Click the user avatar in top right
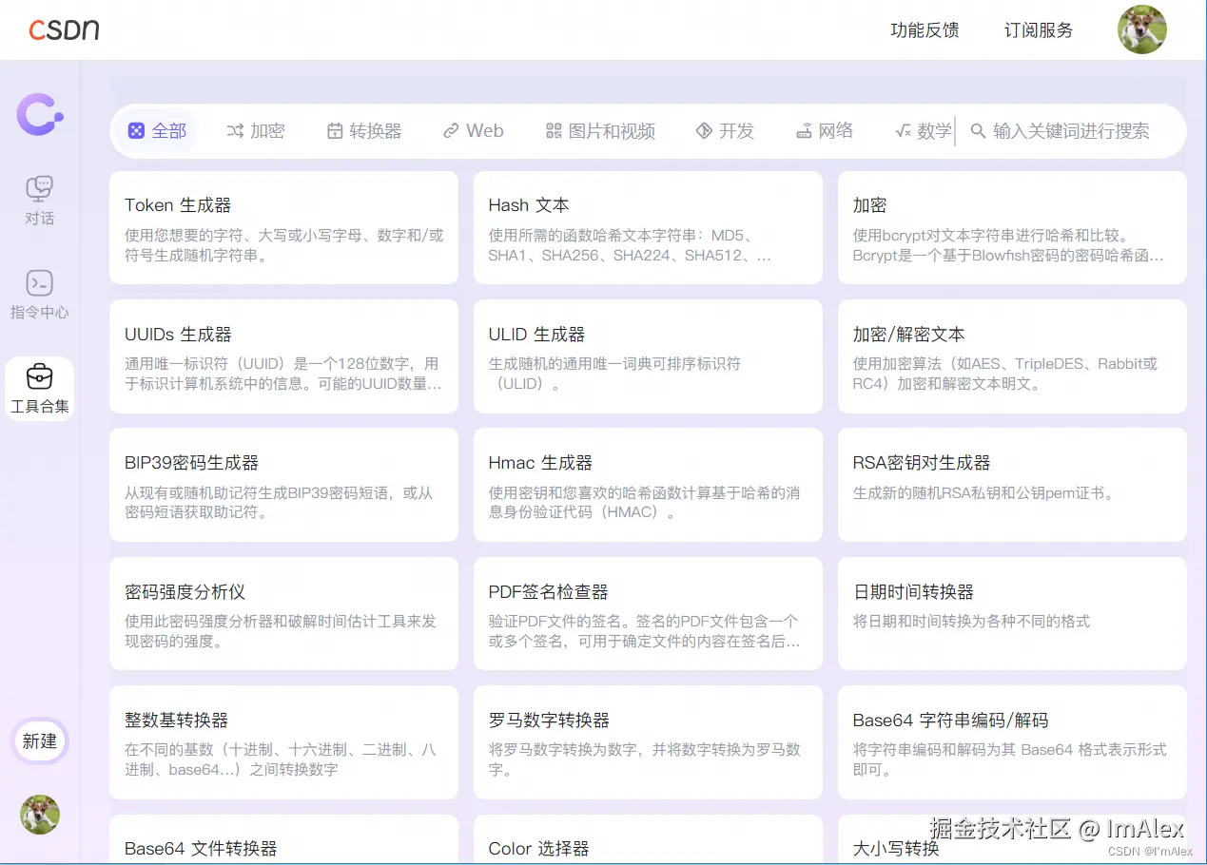 (x=1141, y=29)
